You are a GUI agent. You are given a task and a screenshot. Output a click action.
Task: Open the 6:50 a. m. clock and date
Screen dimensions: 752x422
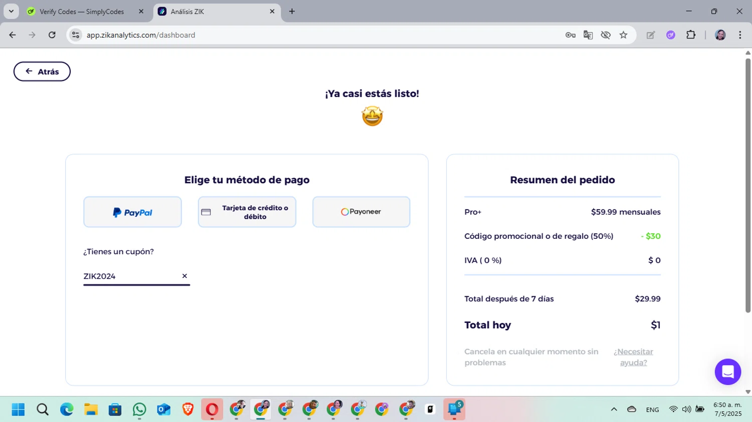pyautogui.click(x=727, y=409)
